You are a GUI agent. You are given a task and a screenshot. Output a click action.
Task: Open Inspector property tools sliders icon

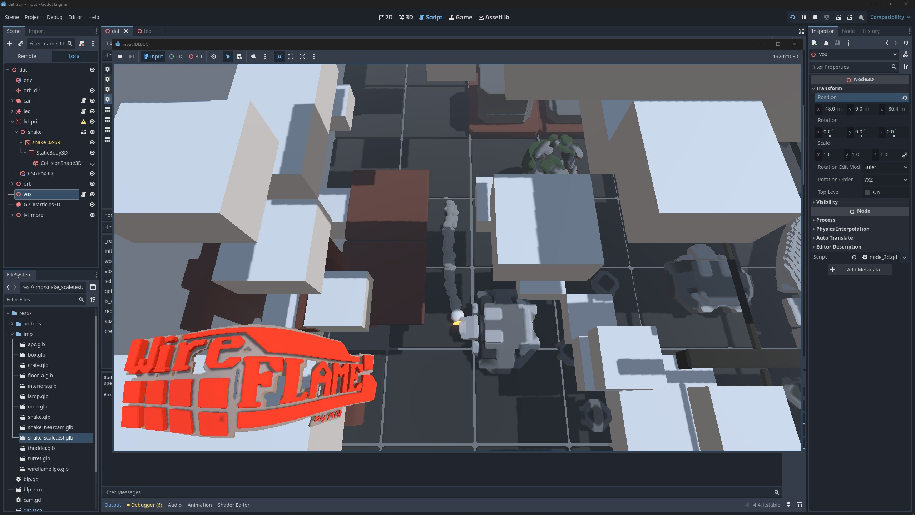(x=906, y=67)
